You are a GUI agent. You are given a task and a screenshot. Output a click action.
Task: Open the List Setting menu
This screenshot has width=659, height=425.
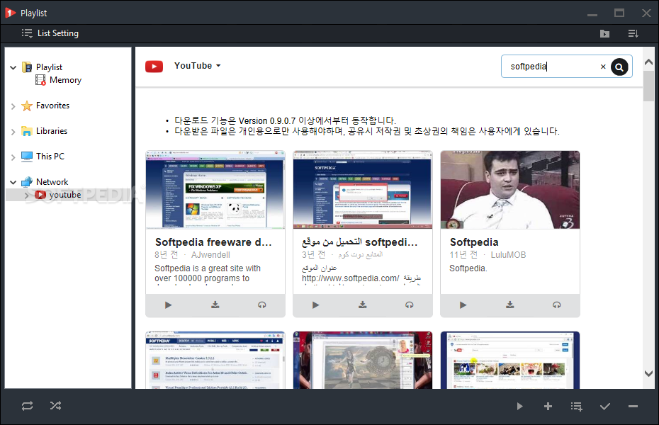click(50, 33)
